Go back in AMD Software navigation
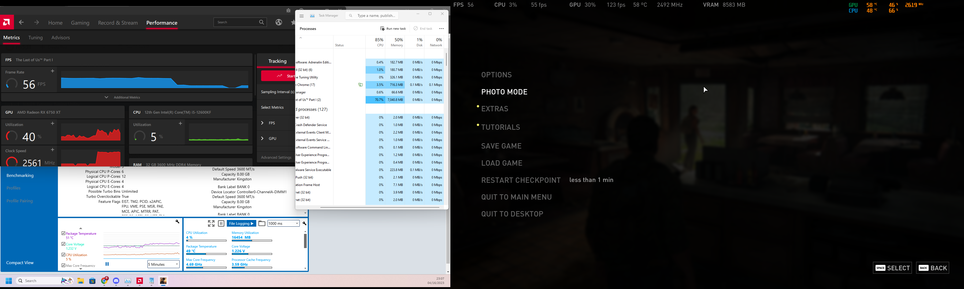This screenshot has width=964, height=289. click(21, 23)
